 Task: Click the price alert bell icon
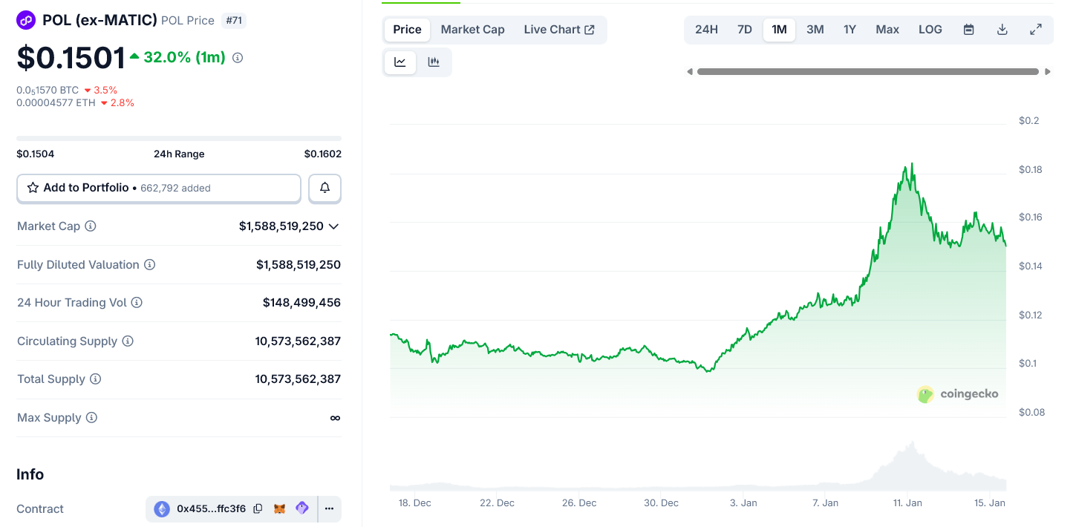click(x=325, y=189)
